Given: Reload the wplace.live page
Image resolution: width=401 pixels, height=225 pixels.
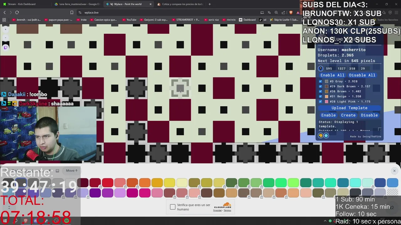Looking at the screenshot, I should (17, 12).
